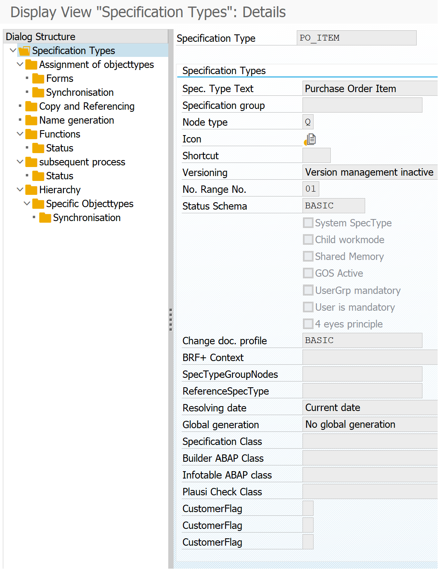Screen dimensions: 438x569
Task: Check the 4 eyes principle box
Action: 308,324
